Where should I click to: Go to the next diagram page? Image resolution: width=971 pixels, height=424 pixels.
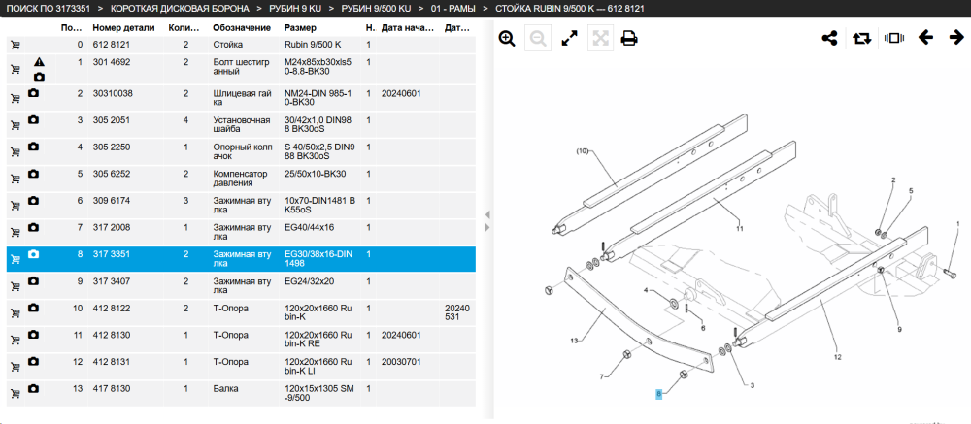(956, 38)
